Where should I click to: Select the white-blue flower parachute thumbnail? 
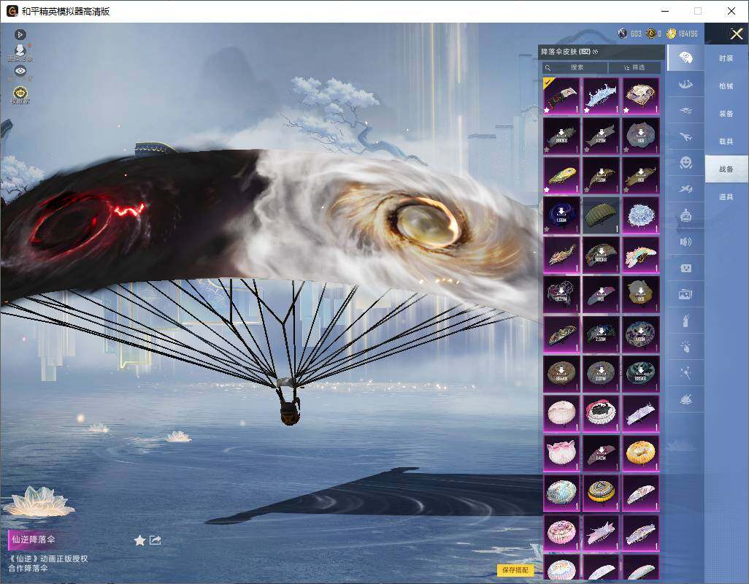(641, 215)
